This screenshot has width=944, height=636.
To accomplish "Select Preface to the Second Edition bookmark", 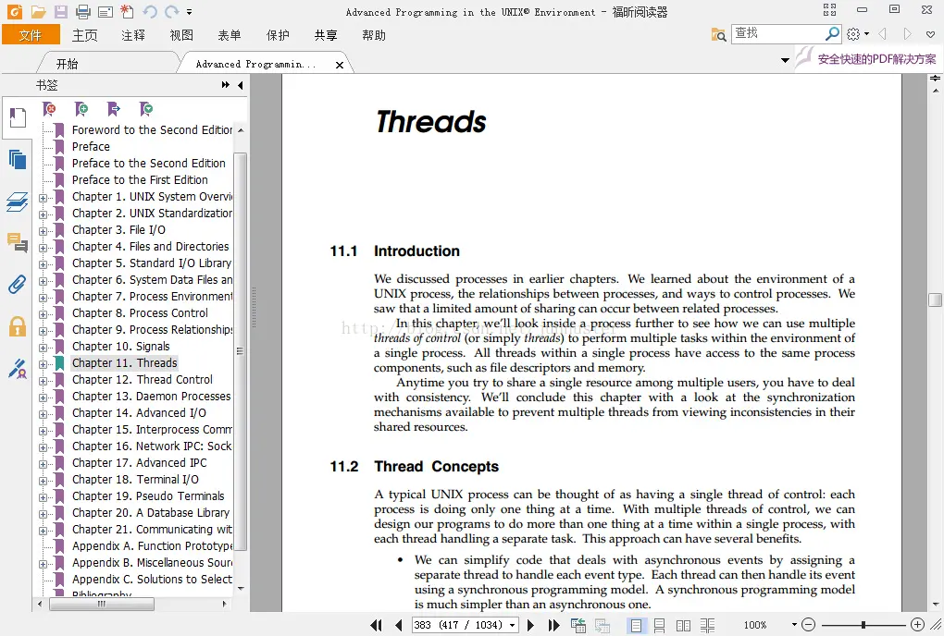I will (149, 163).
